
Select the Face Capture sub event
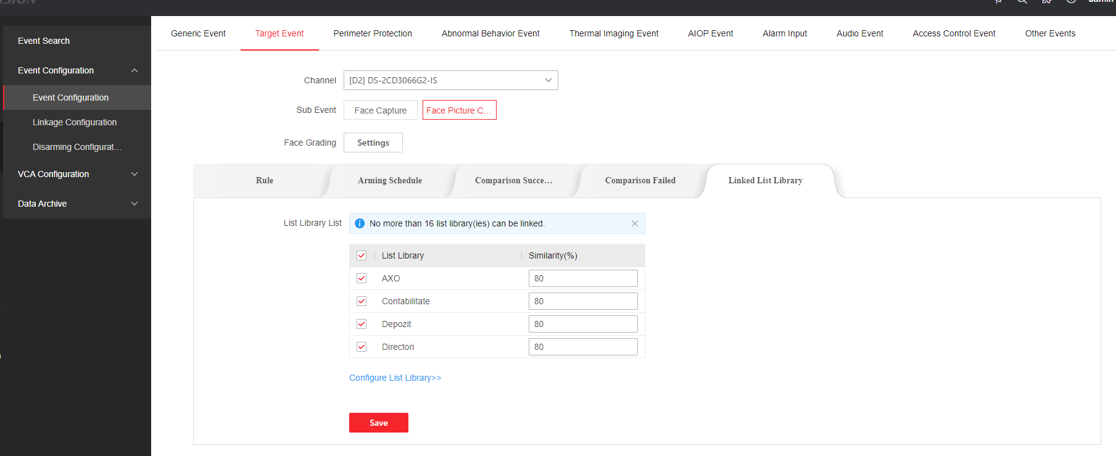(x=380, y=110)
